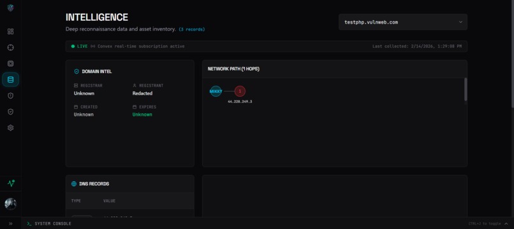Click the Created calendar icon
Viewport: 514px width, 229px height.
pos(76,107)
